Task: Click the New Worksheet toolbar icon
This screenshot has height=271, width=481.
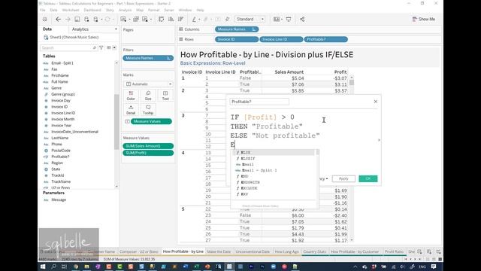Action: (x=123, y=20)
